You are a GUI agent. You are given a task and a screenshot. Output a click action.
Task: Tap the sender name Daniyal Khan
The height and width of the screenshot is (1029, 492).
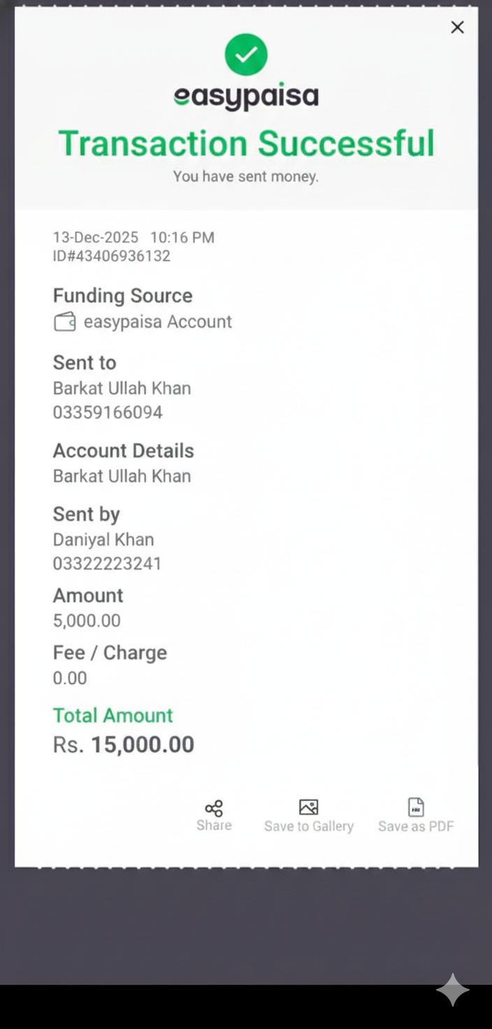pos(103,540)
